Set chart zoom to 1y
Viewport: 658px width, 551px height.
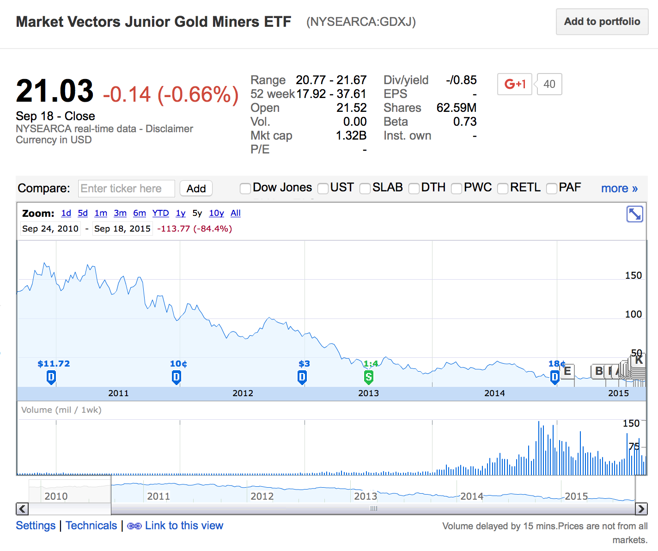coord(180,213)
